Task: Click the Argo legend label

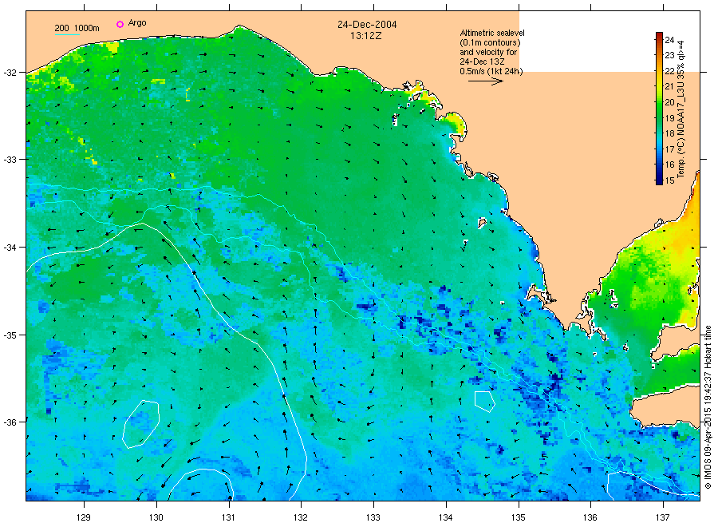Action: pos(137,23)
